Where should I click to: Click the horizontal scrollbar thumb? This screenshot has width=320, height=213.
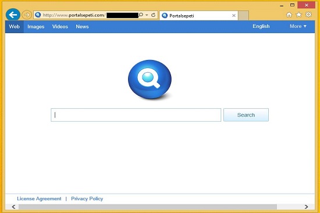[148, 207]
